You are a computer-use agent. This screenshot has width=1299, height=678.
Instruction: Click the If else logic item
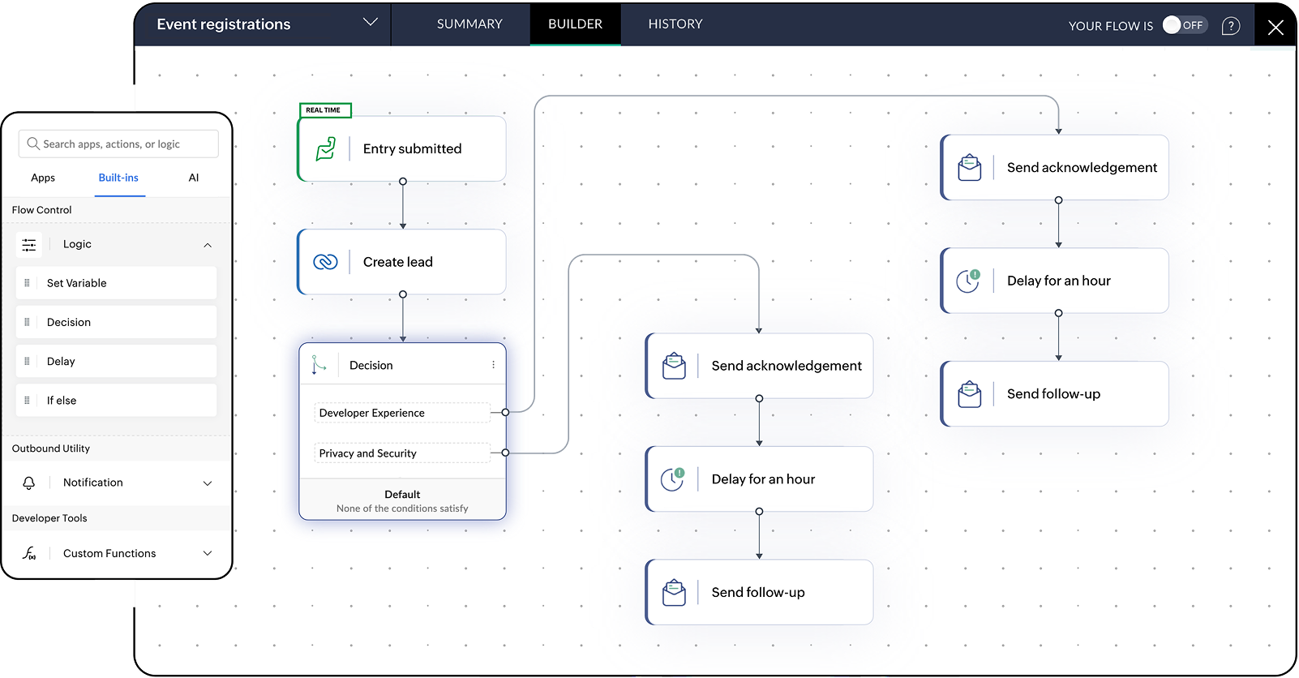point(117,400)
